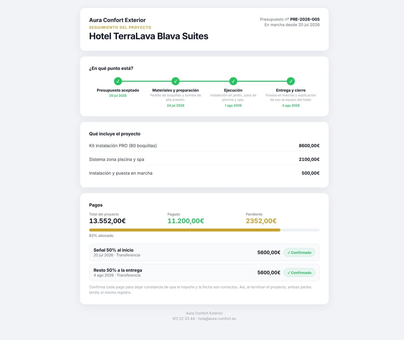Image resolution: width=404 pixels, height=340 pixels.
Task: Click the Pagado amount 11.200,00€
Action: coord(186,221)
